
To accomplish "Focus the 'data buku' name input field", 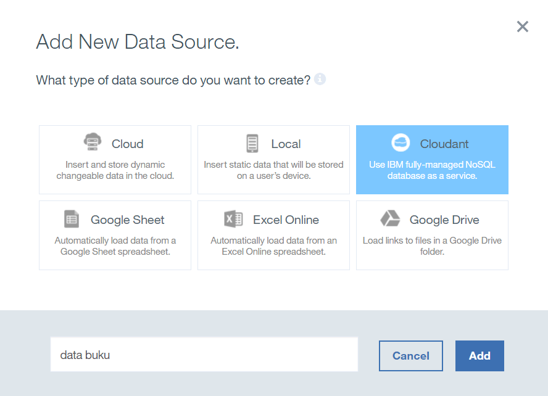I will [204, 355].
